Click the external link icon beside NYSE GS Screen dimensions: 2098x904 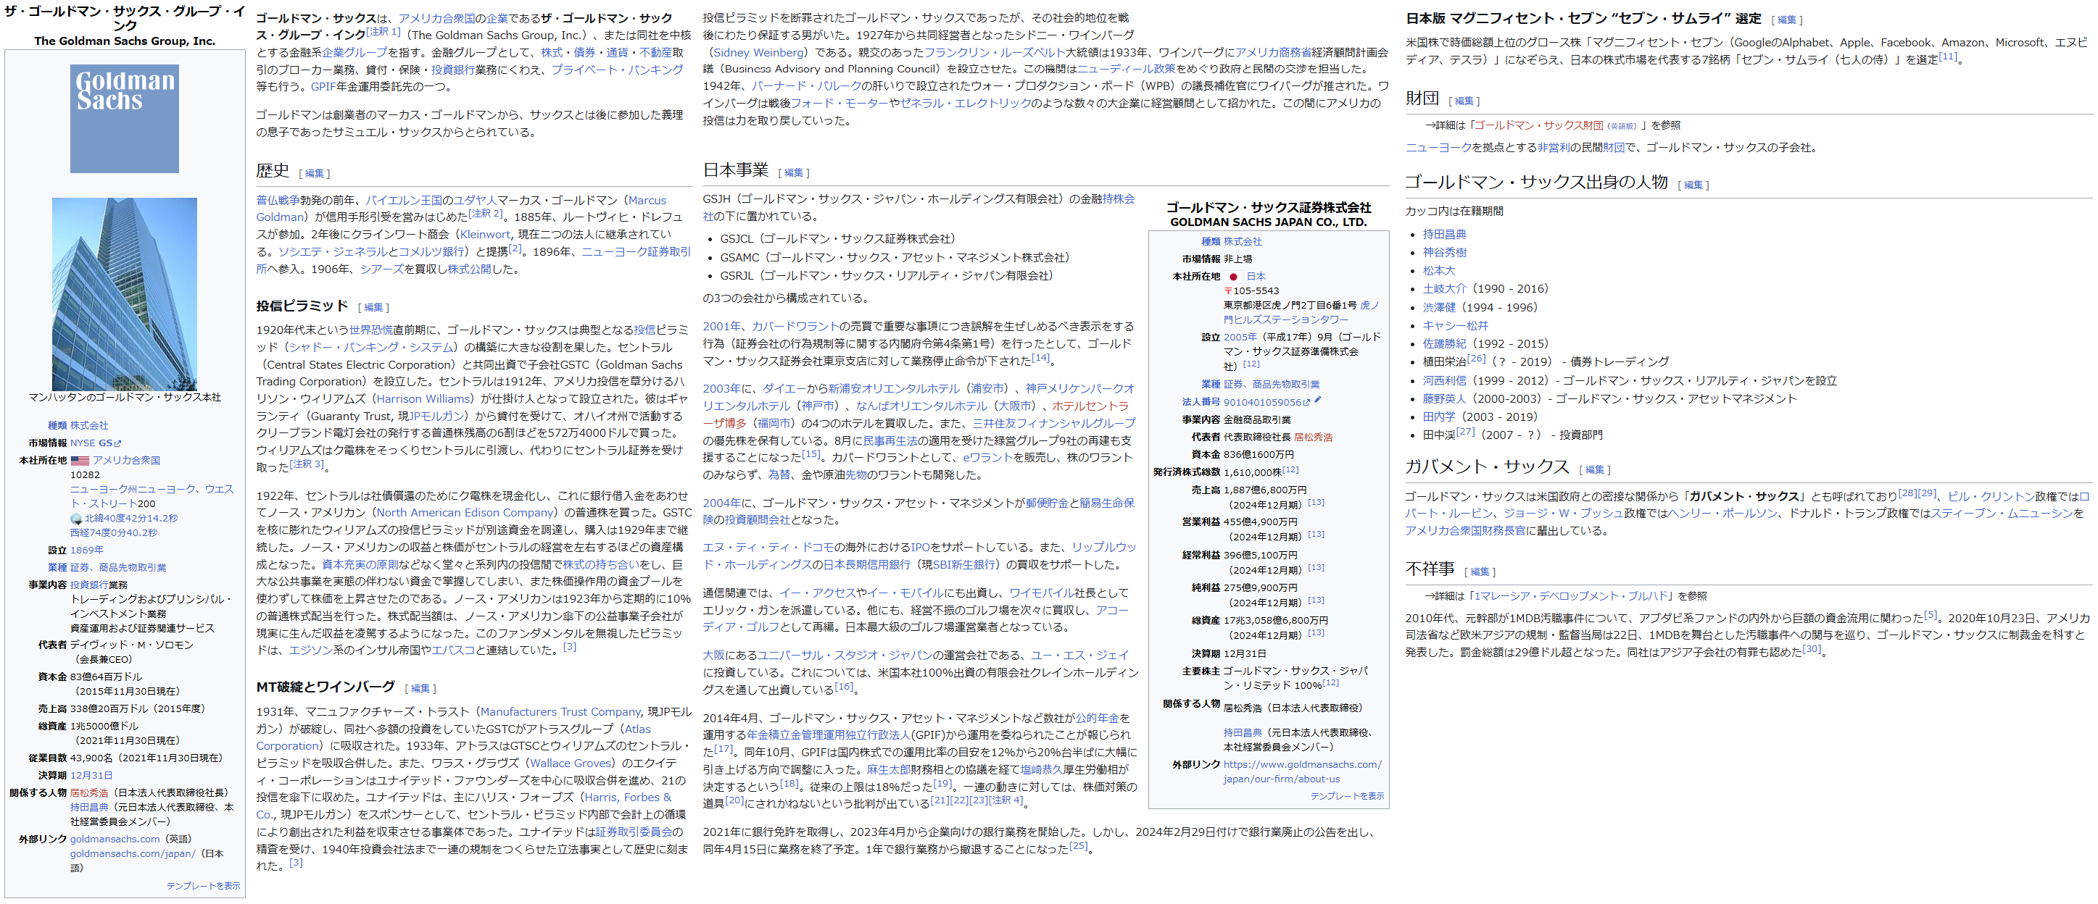click(117, 443)
